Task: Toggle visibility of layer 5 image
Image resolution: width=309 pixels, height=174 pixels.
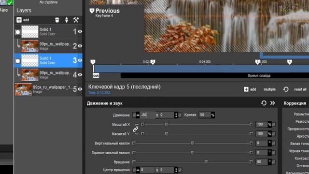Action: [80, 89]
